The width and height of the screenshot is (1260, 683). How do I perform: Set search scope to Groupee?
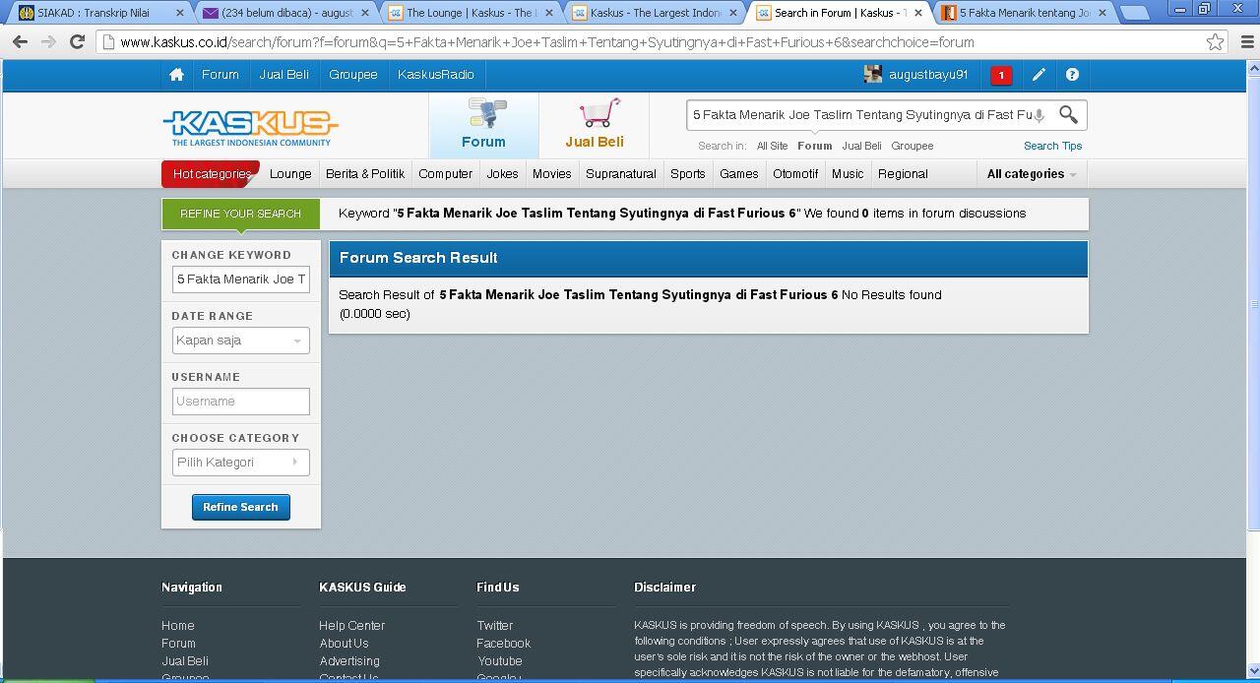coord(913,146)
